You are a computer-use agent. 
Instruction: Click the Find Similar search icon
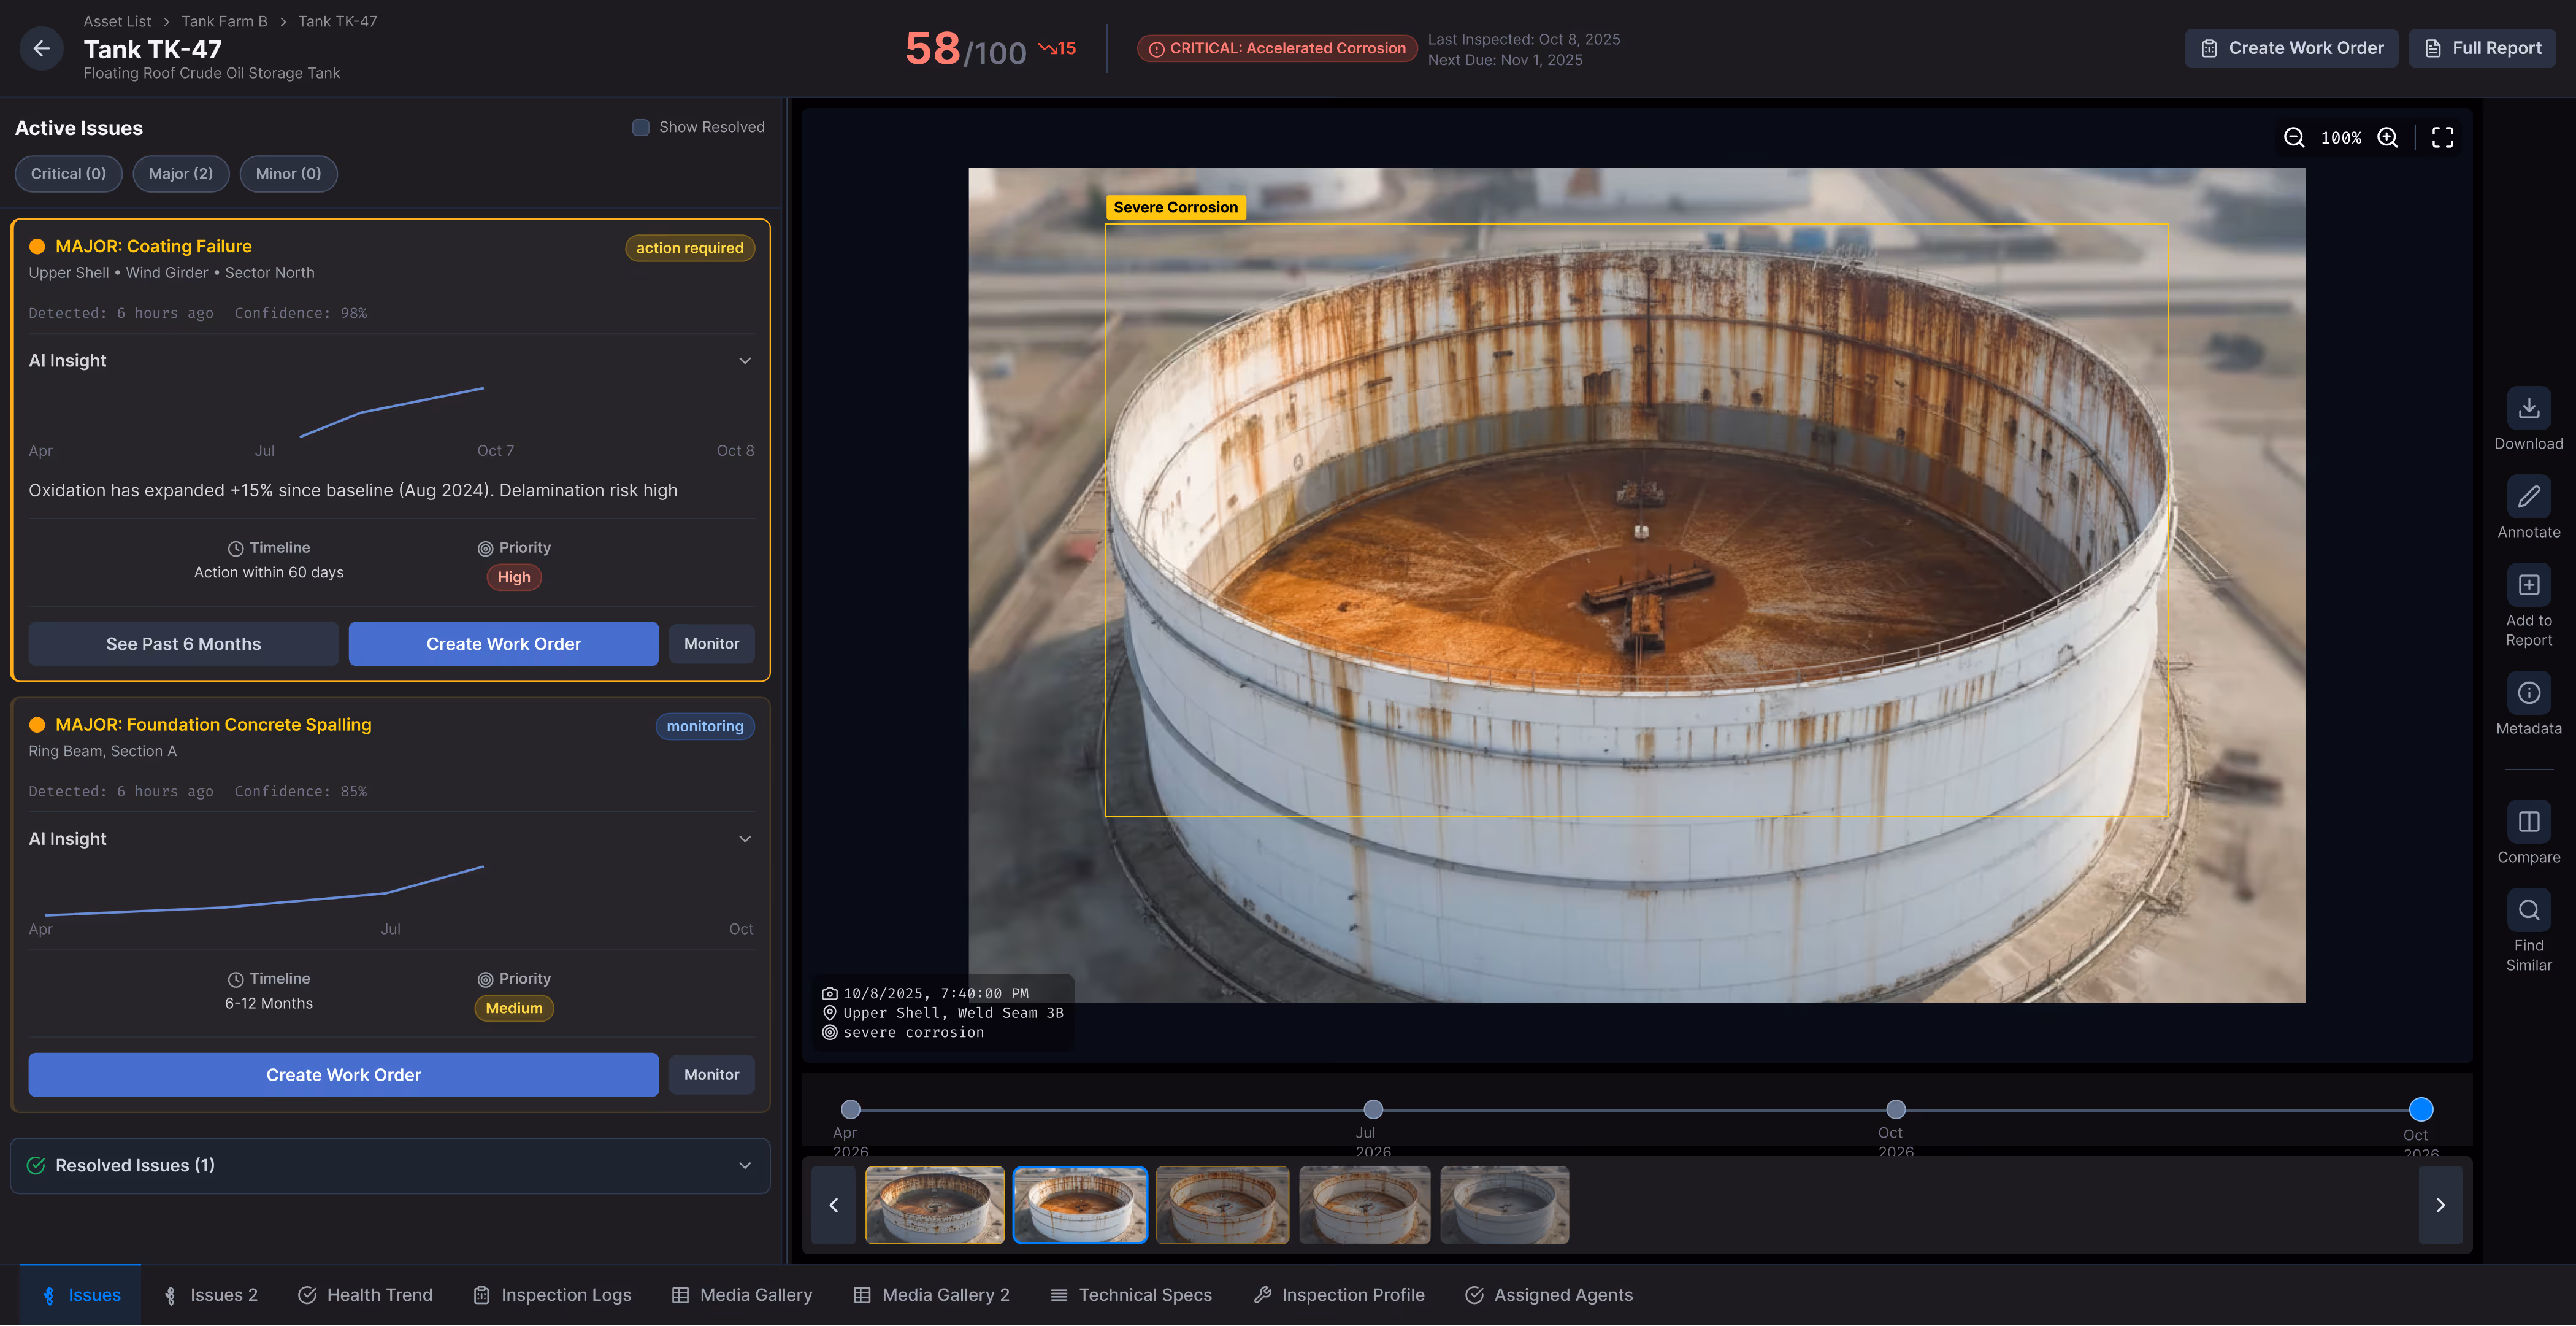[x=2528, y=910]
